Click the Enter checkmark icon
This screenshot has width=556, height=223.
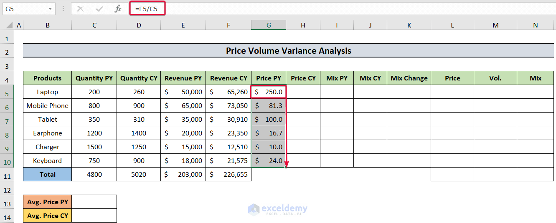coord(99,8)
